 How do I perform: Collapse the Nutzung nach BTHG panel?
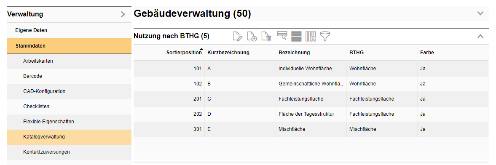coord(480,36)
